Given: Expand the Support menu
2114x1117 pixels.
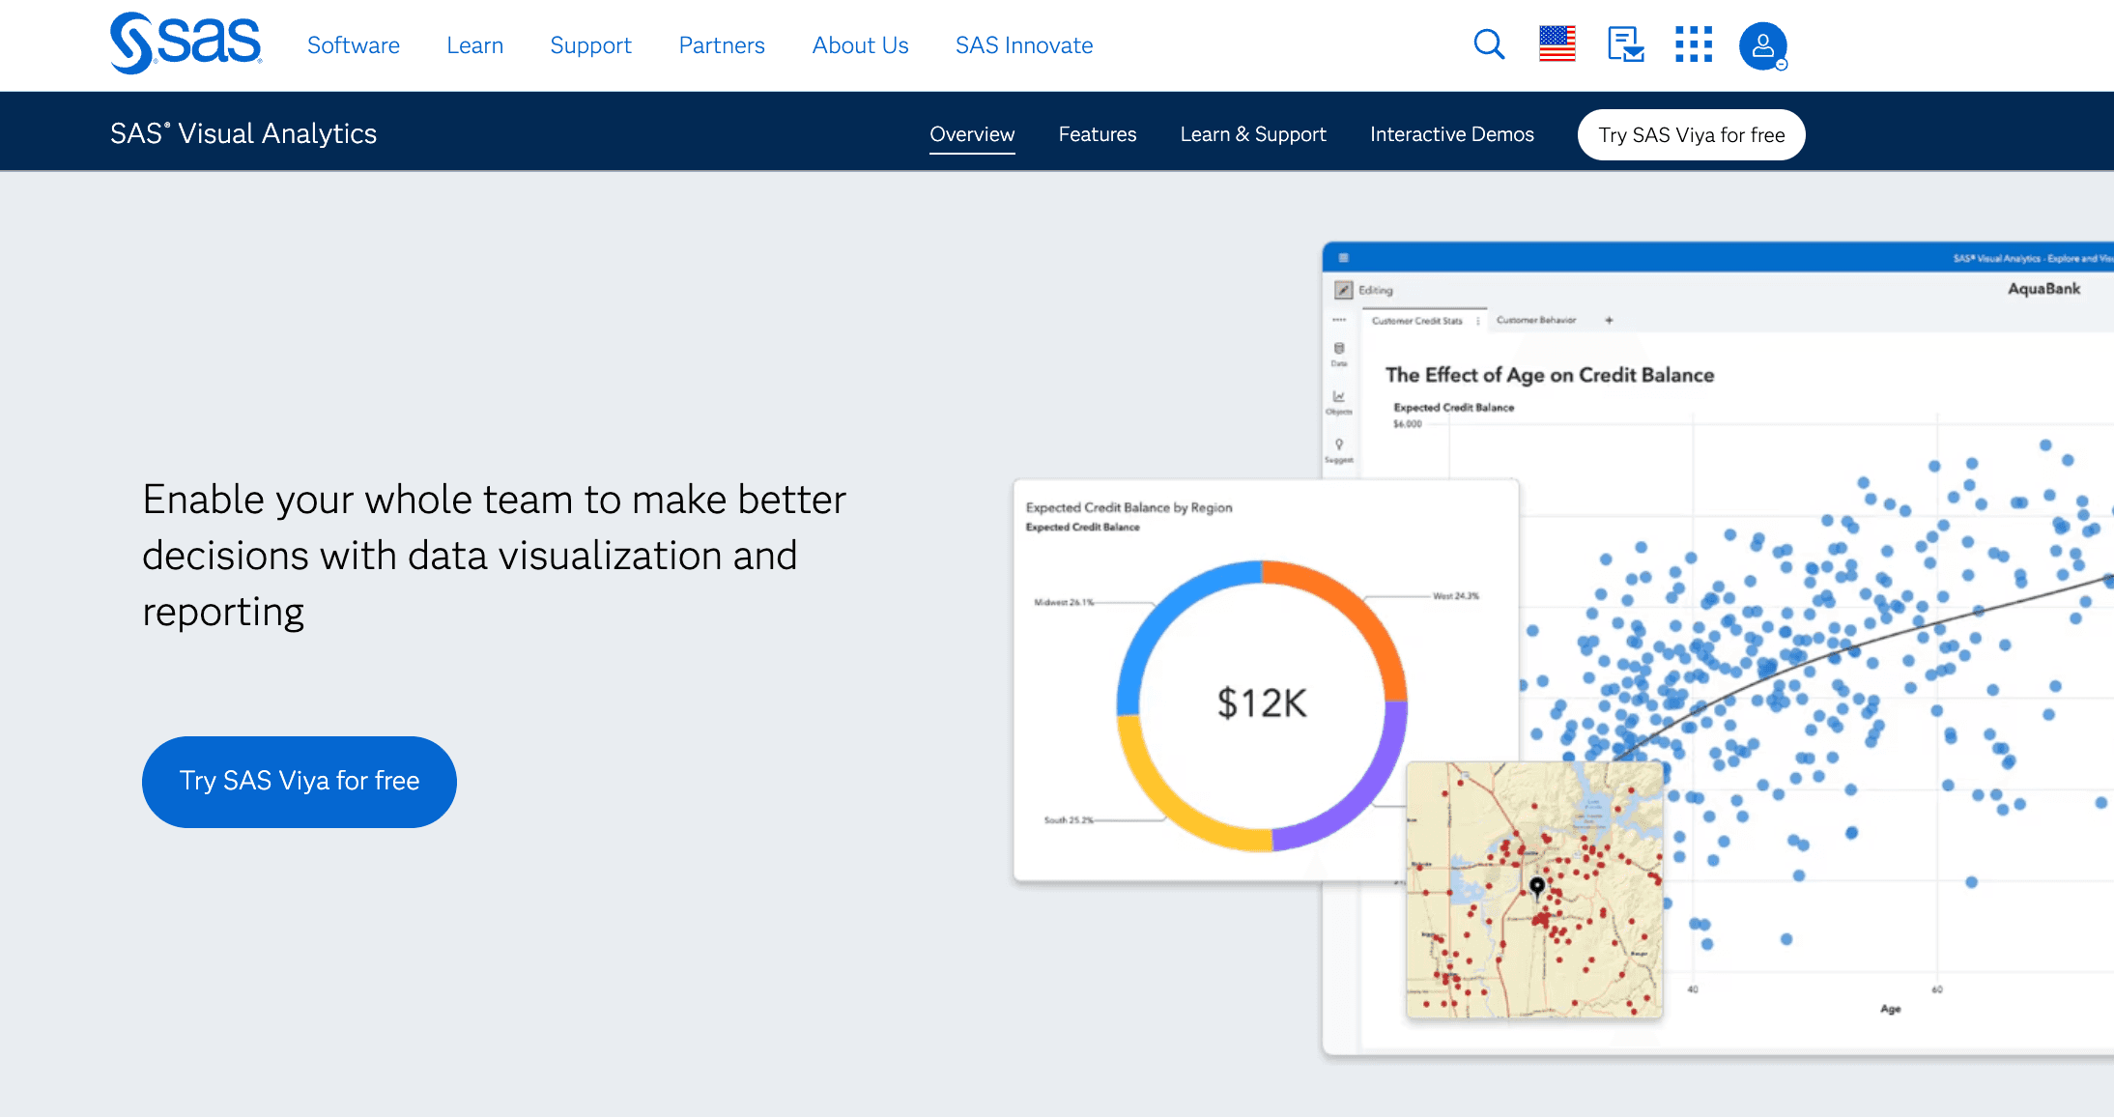Looking at the screenshot, I should (590, 45).
